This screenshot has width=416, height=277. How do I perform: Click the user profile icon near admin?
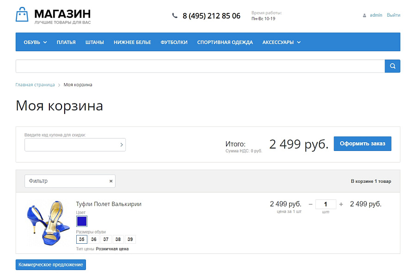coord(365,15)
